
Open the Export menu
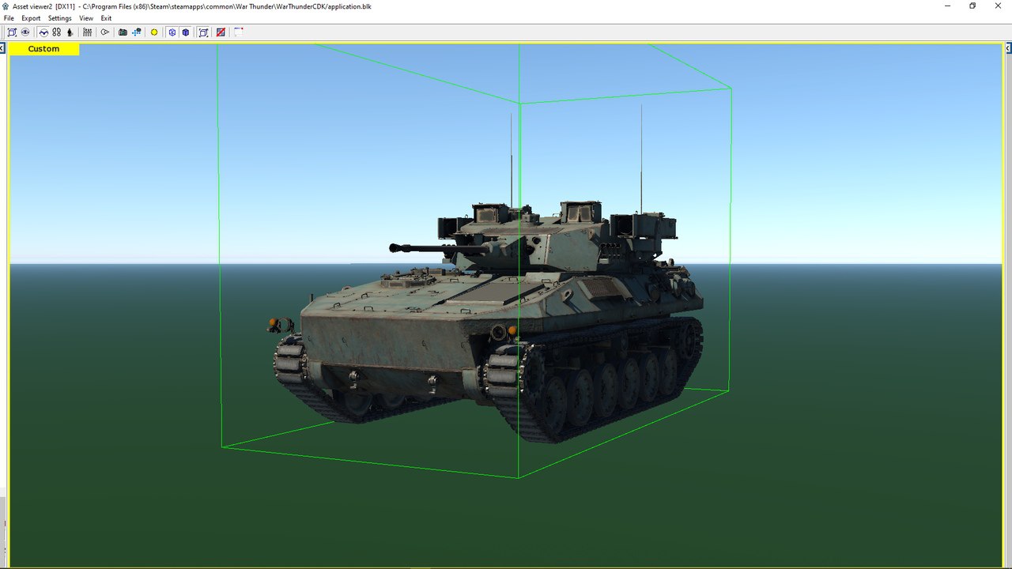31,18
